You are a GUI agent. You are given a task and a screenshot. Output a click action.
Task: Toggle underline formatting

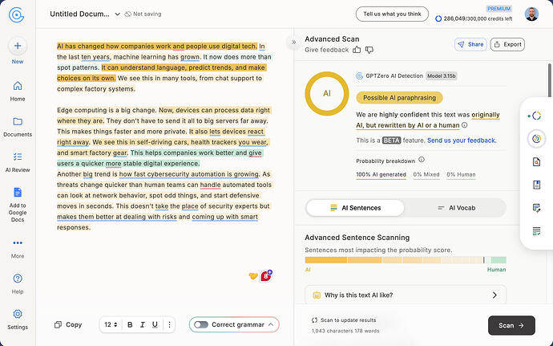(x=155, y=324)
